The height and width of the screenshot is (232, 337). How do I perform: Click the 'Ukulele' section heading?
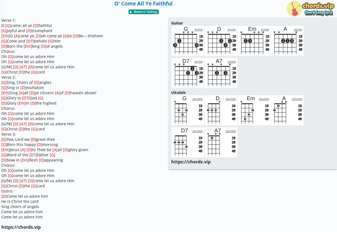[x=178, y=93]
